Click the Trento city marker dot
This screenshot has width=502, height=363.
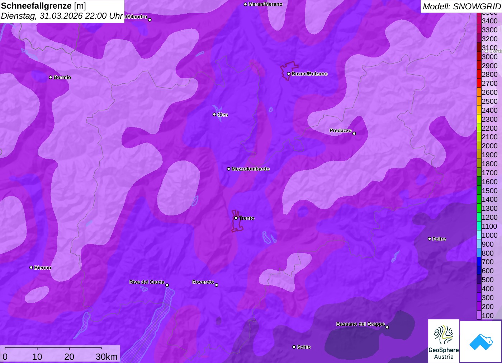[x=236, y=218]
